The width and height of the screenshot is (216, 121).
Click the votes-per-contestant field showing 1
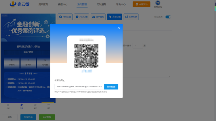(138, 46)
